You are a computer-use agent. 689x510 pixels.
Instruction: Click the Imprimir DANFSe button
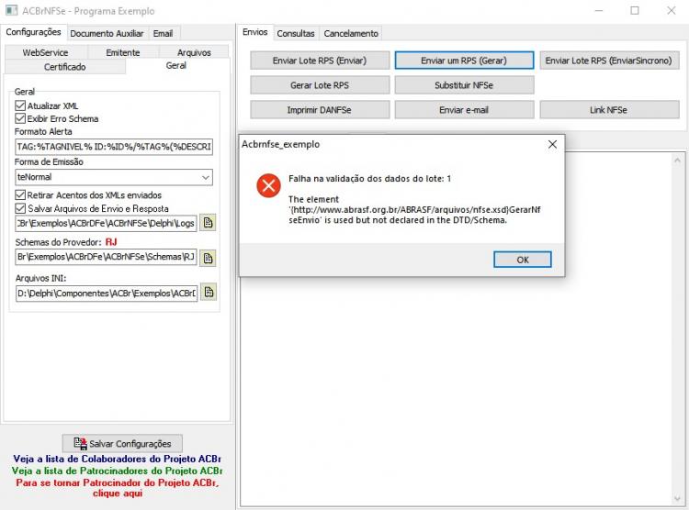coord(320,110)
